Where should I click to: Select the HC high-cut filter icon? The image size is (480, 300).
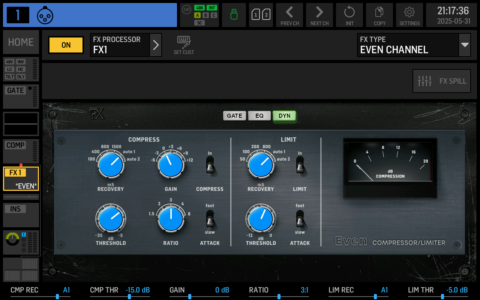(x=21, y=69)
